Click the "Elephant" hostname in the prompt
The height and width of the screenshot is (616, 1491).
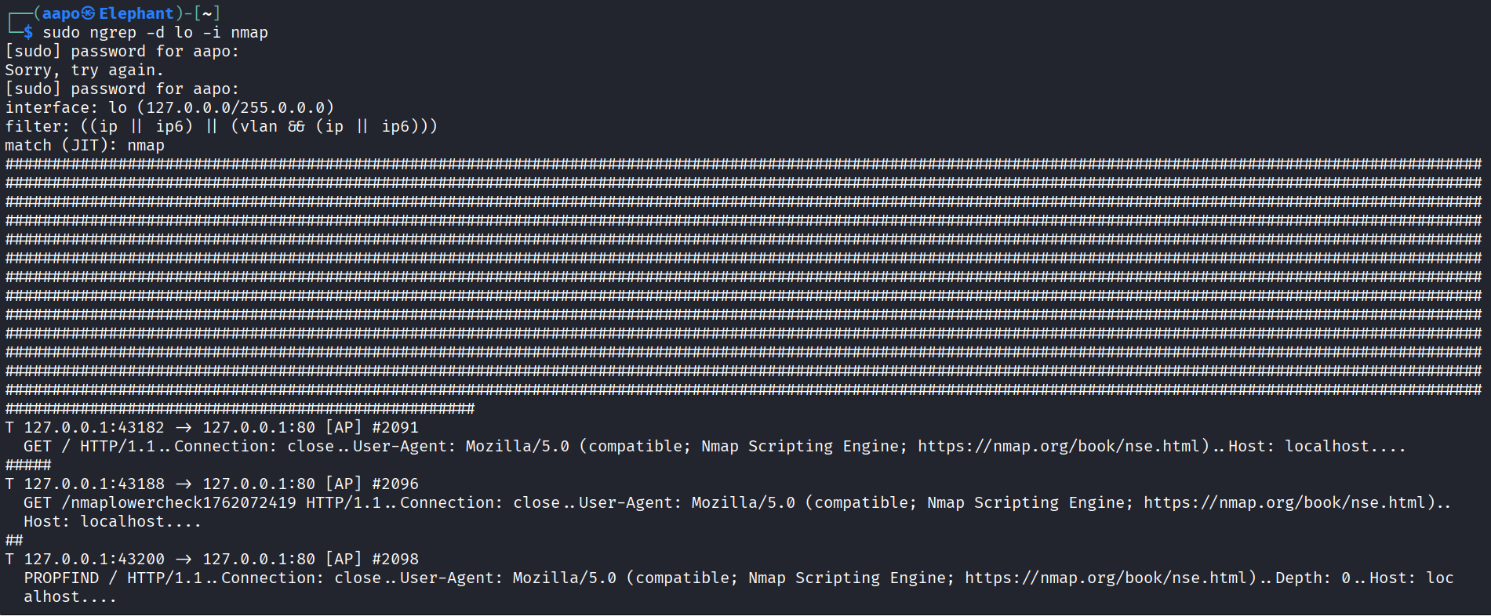click(x=136, y=13)
